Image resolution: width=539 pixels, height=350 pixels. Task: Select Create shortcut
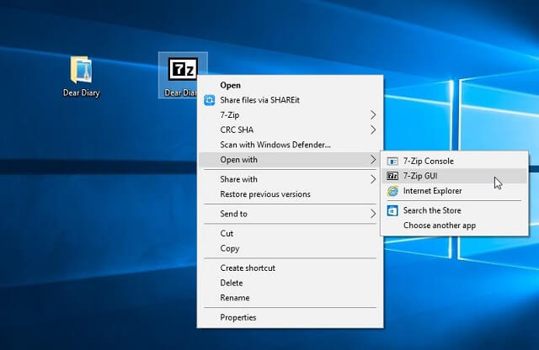coord(290,268)
